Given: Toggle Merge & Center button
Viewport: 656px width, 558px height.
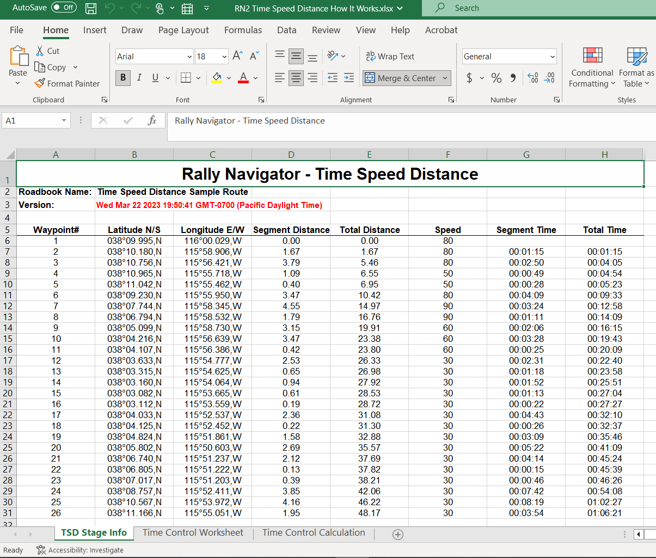Looking at the screenshot, I should pos(400,78).
